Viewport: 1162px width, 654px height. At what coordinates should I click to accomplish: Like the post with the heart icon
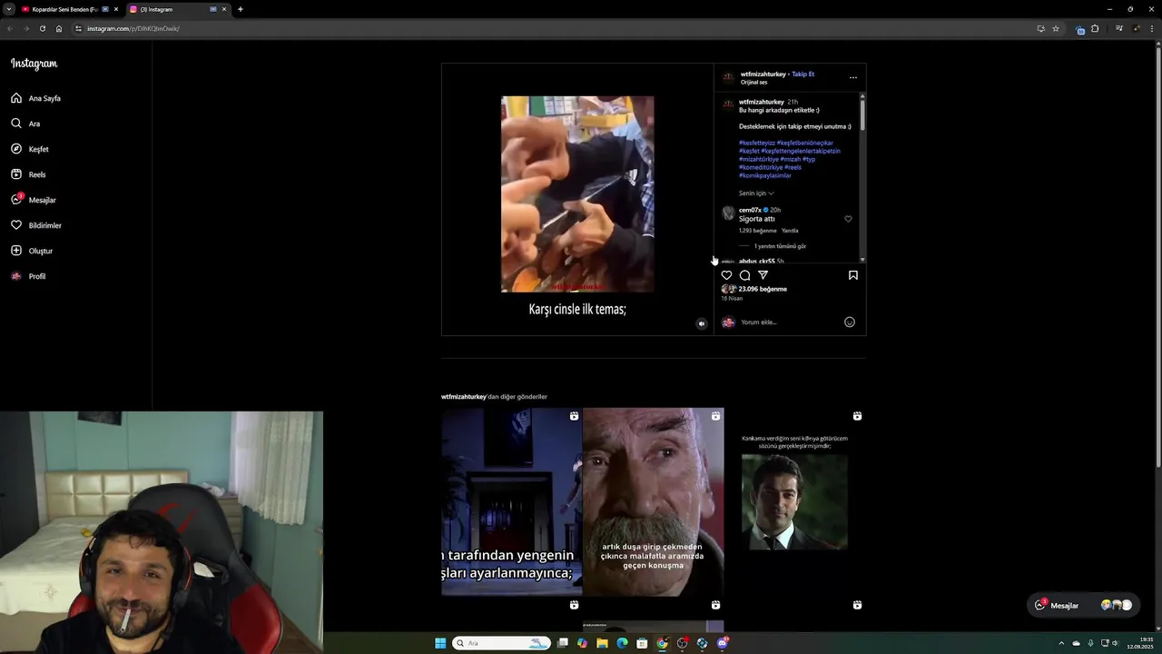(726, 275)
